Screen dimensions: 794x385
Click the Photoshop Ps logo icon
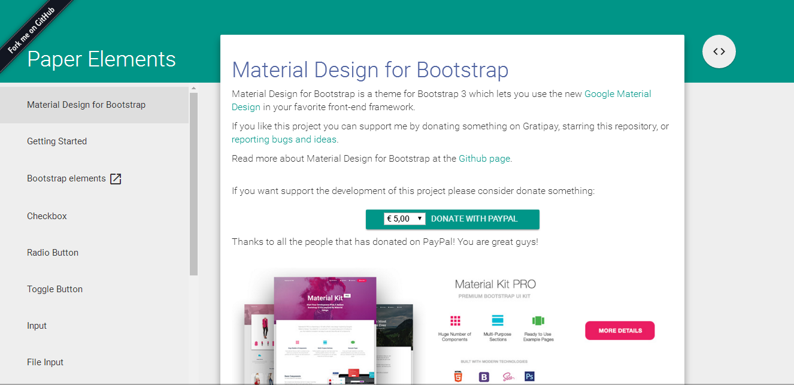coord(529,377)
